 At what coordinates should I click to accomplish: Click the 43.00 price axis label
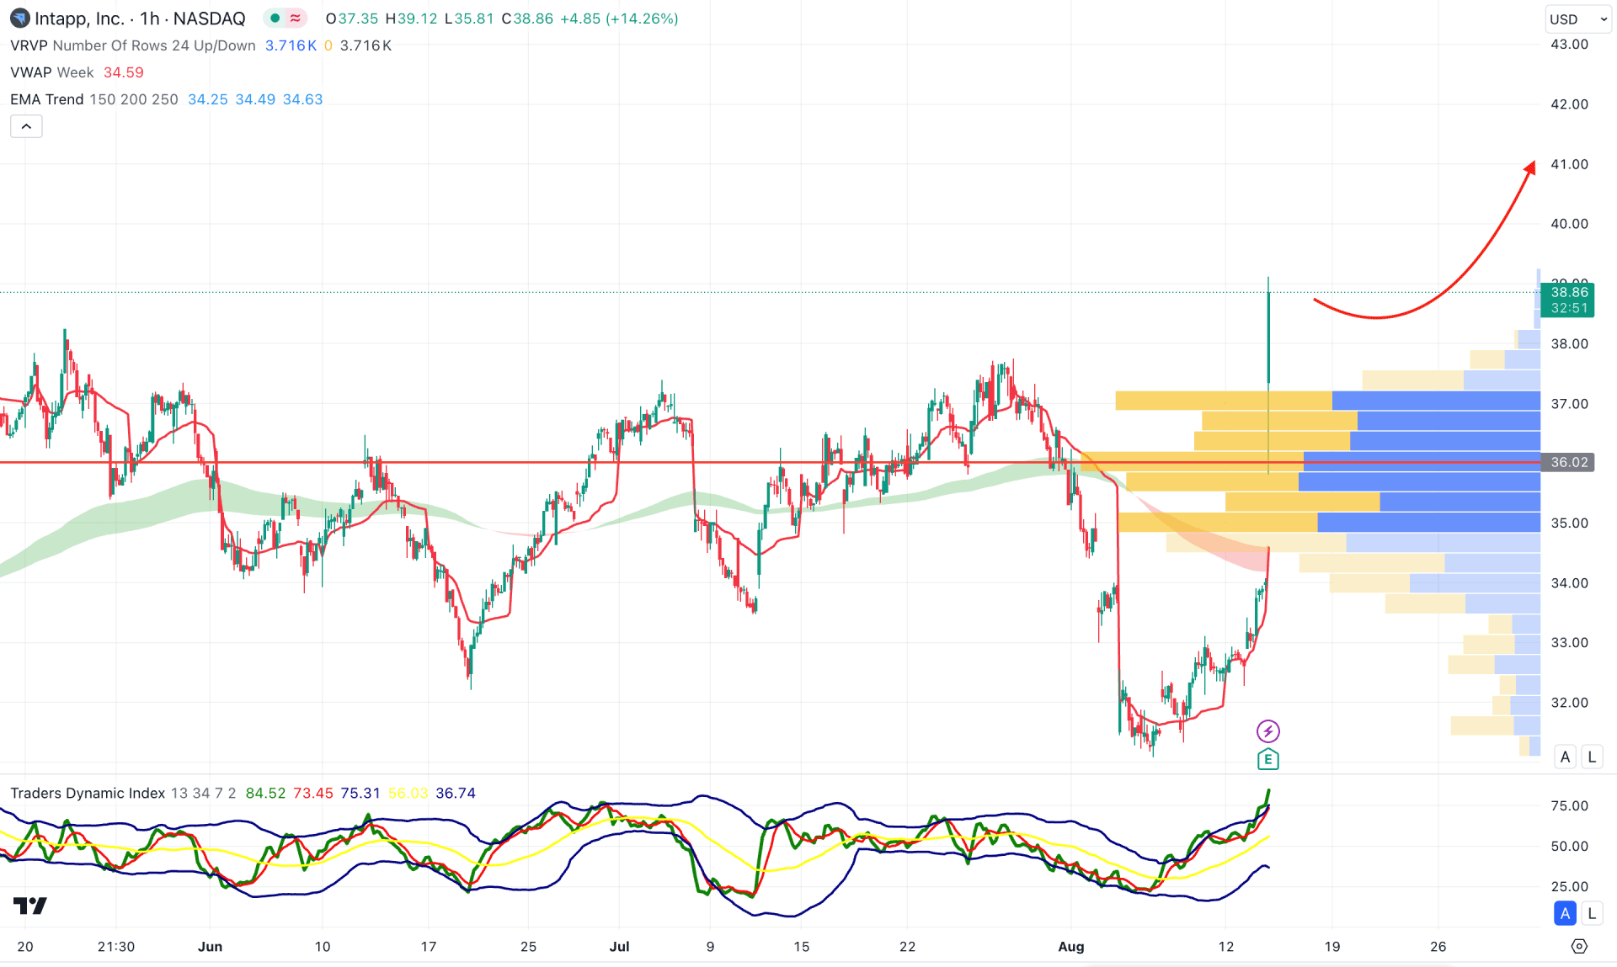pos(1569,44)
